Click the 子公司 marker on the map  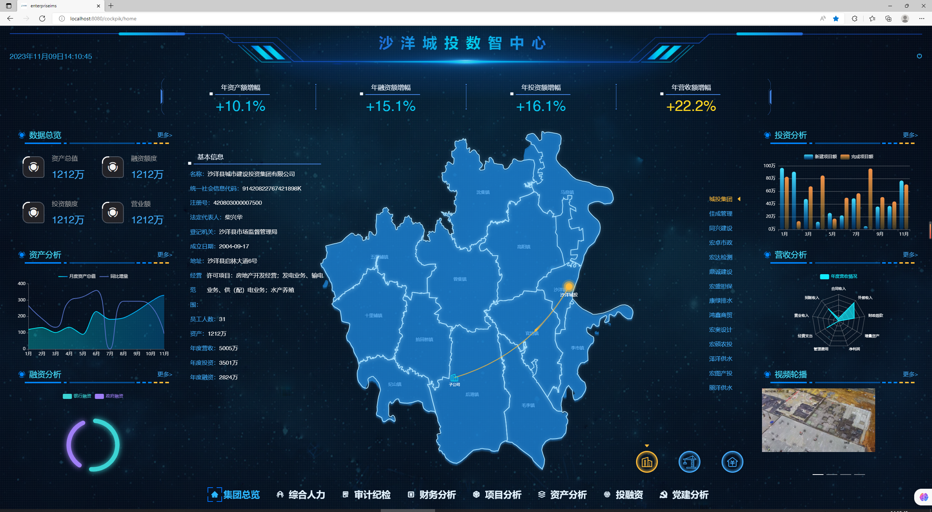[x=454, y=379]
